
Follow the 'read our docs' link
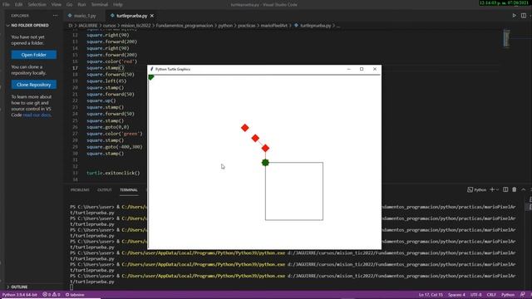[x=37, y=115]
